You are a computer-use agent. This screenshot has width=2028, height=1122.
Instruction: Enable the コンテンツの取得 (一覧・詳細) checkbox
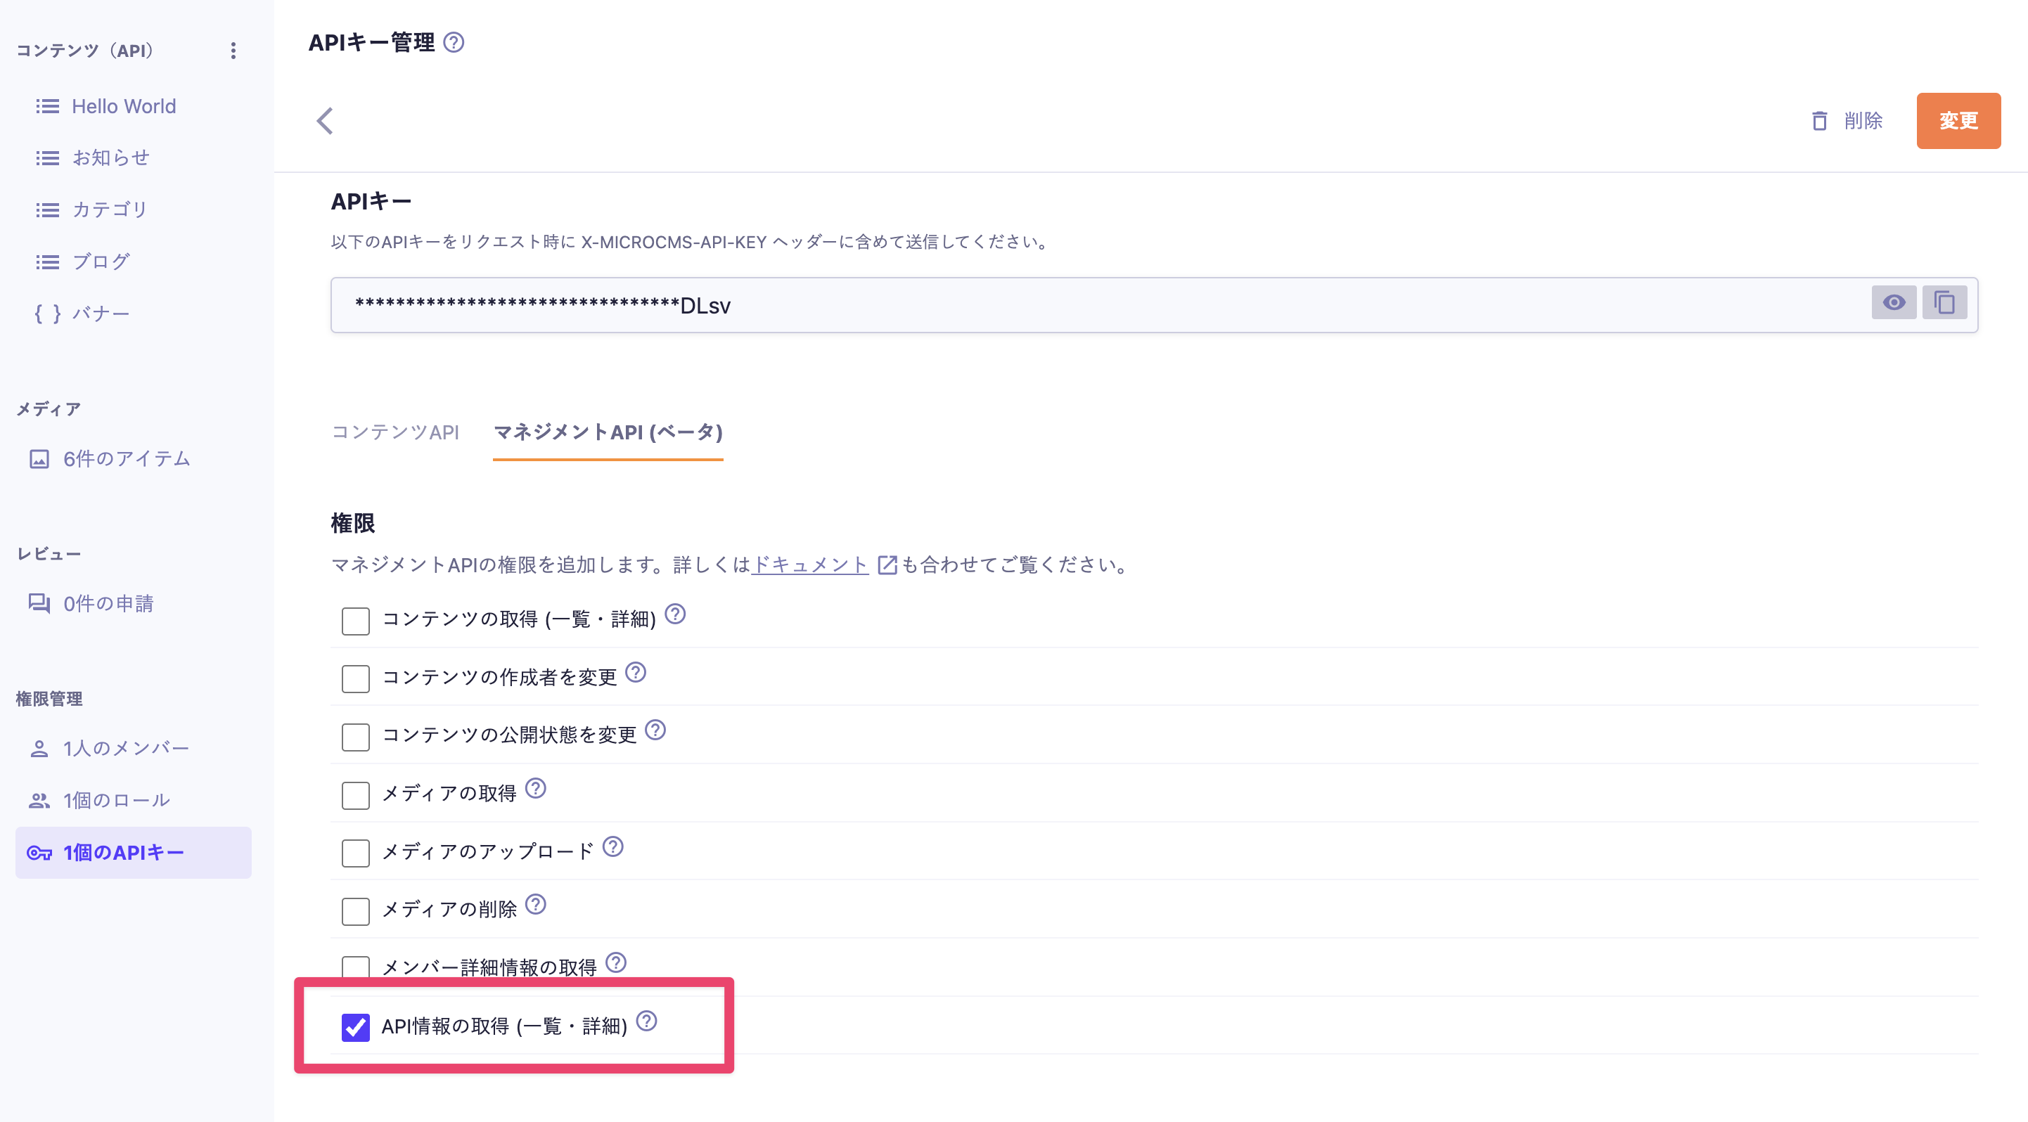[355, 621]
